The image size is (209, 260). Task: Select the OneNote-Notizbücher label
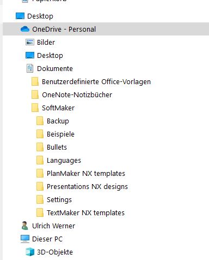pos(77,95)
